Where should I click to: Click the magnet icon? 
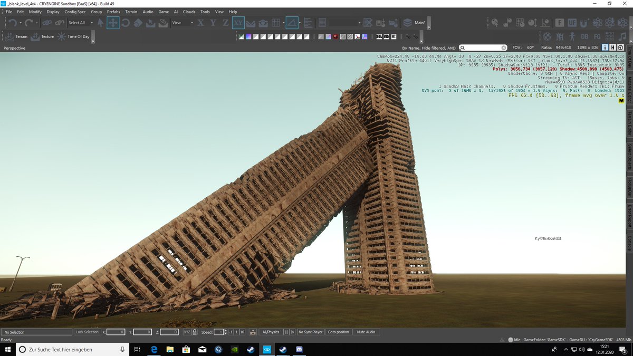tap(583, 23)
